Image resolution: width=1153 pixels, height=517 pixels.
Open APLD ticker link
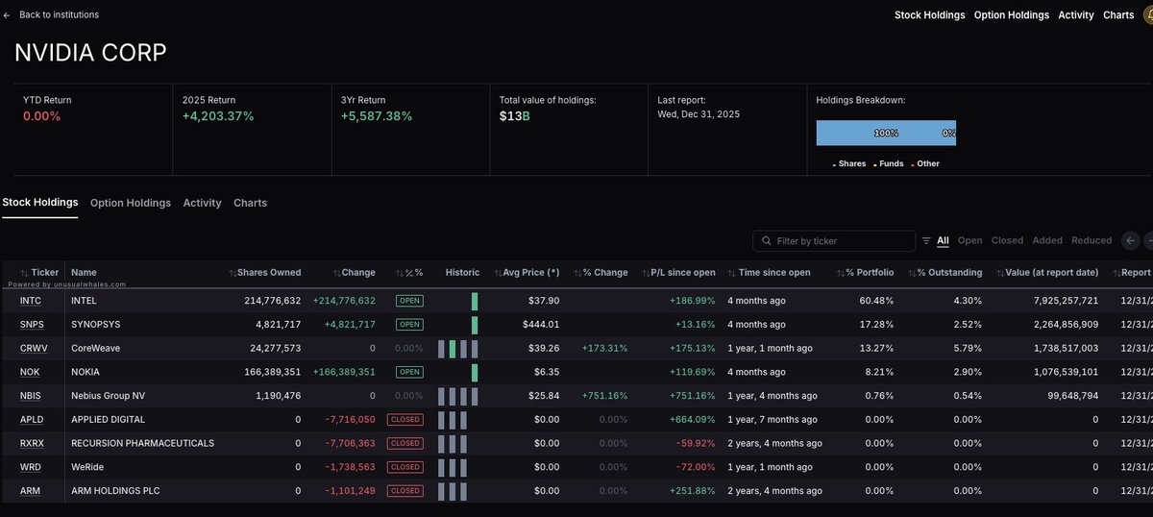tap(32, 419)
